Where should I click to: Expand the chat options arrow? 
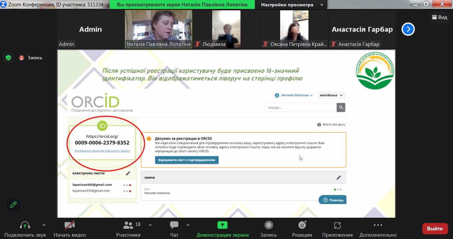[188, 225]
